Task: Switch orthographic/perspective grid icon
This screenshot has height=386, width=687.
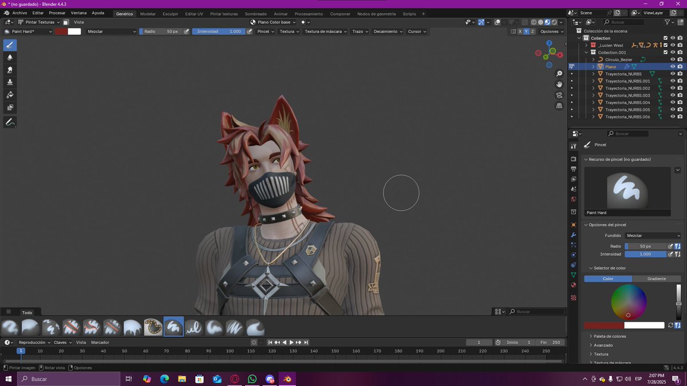Action: point(559,106)
